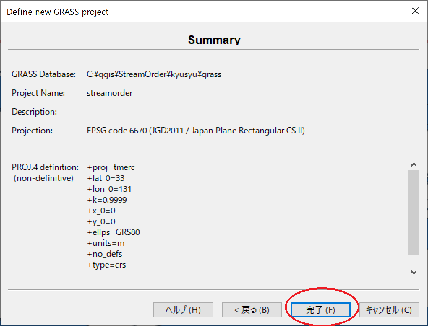The height and width of the screenshot is (326, 428).
Task: Click the scrollbar track beside PROJ.4 definition
Action: pyautogui.click(x=414, y=216)
